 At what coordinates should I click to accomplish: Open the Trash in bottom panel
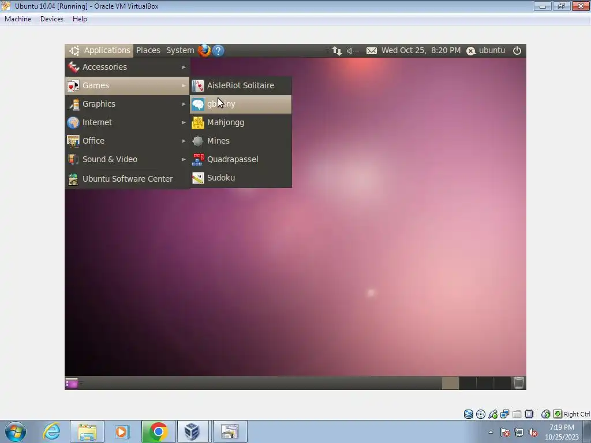519,383
